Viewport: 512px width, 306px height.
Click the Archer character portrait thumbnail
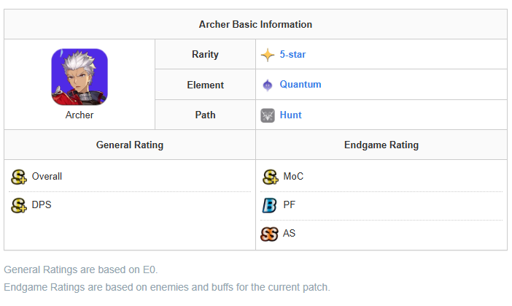[x=79, y=77]
